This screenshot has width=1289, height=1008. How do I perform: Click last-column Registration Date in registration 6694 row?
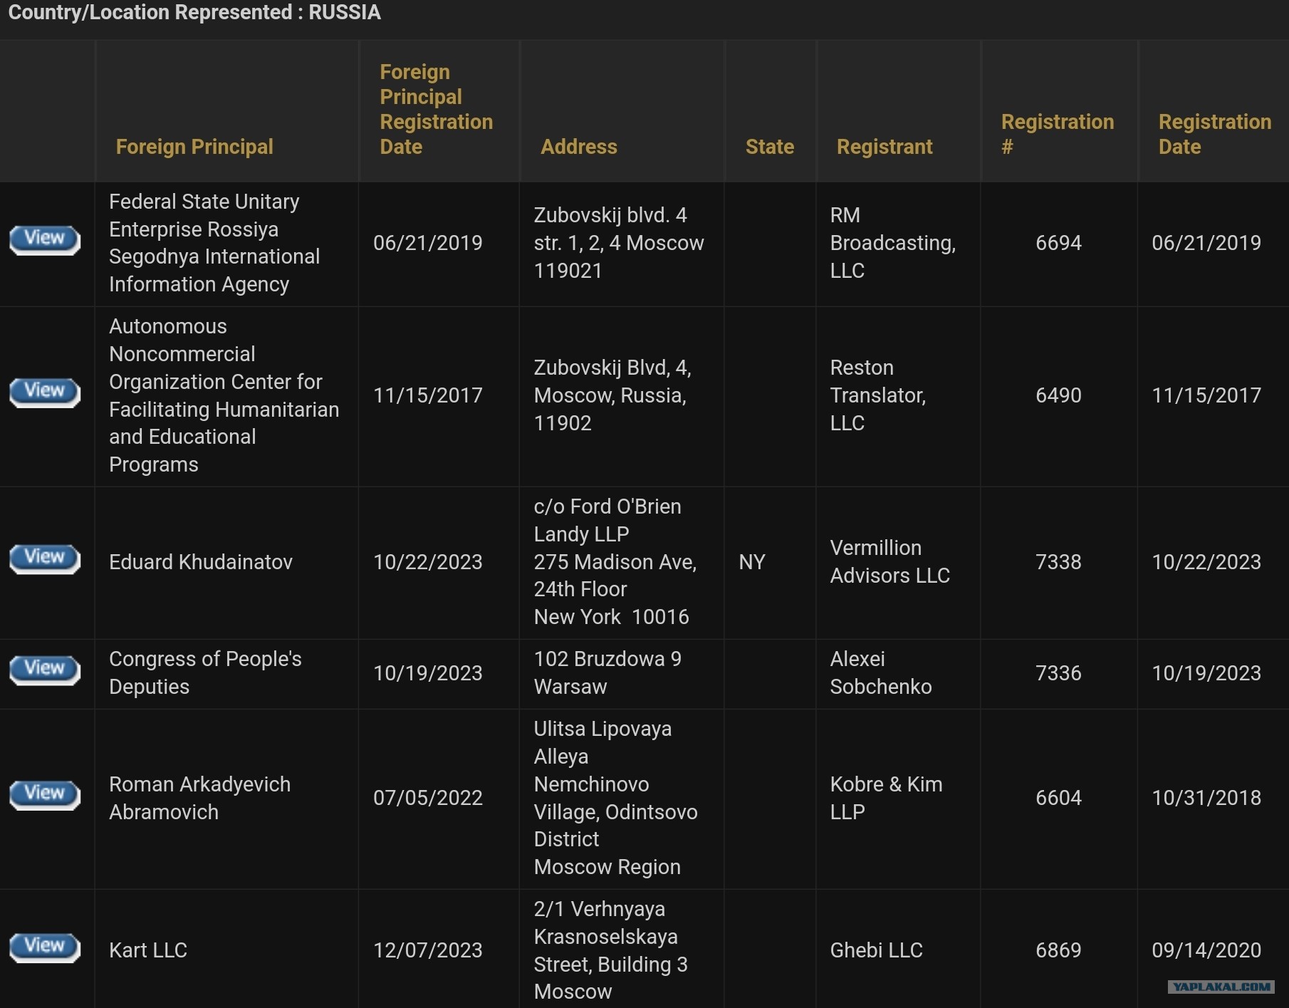(x=1206, y=243)
